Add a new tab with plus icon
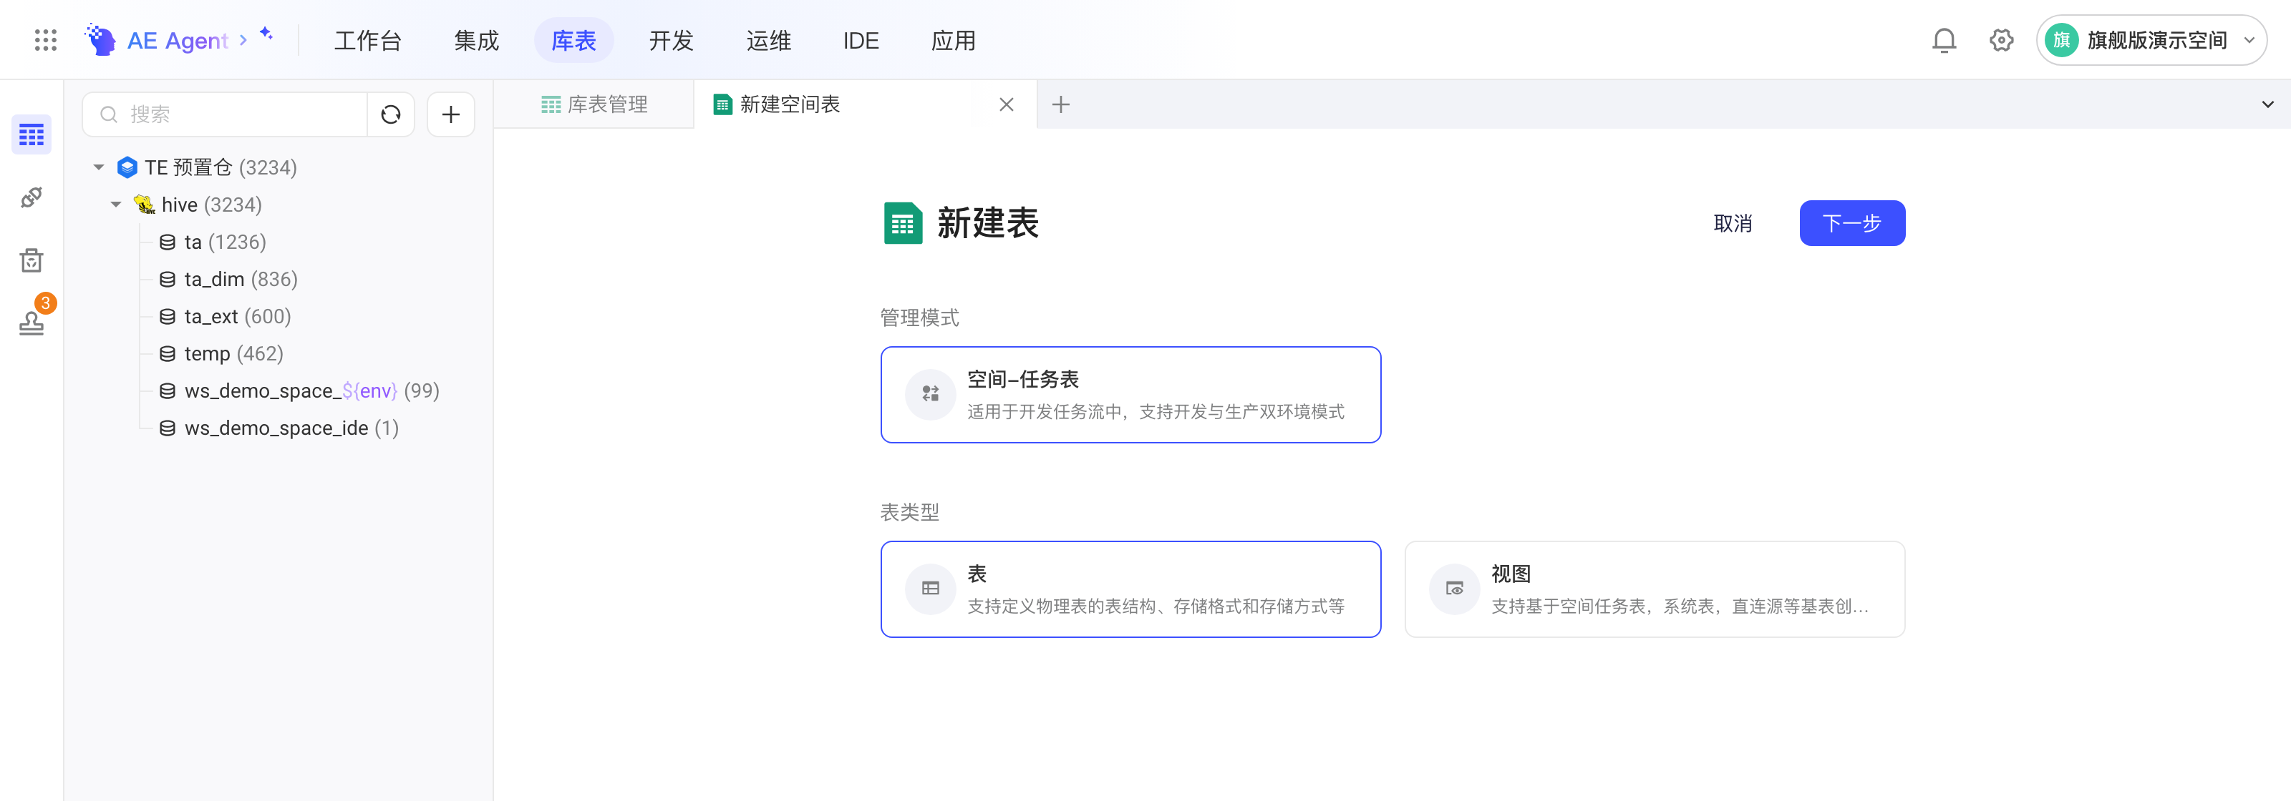The width and height of the screenshot is (2291, 801). [1060, 105]
